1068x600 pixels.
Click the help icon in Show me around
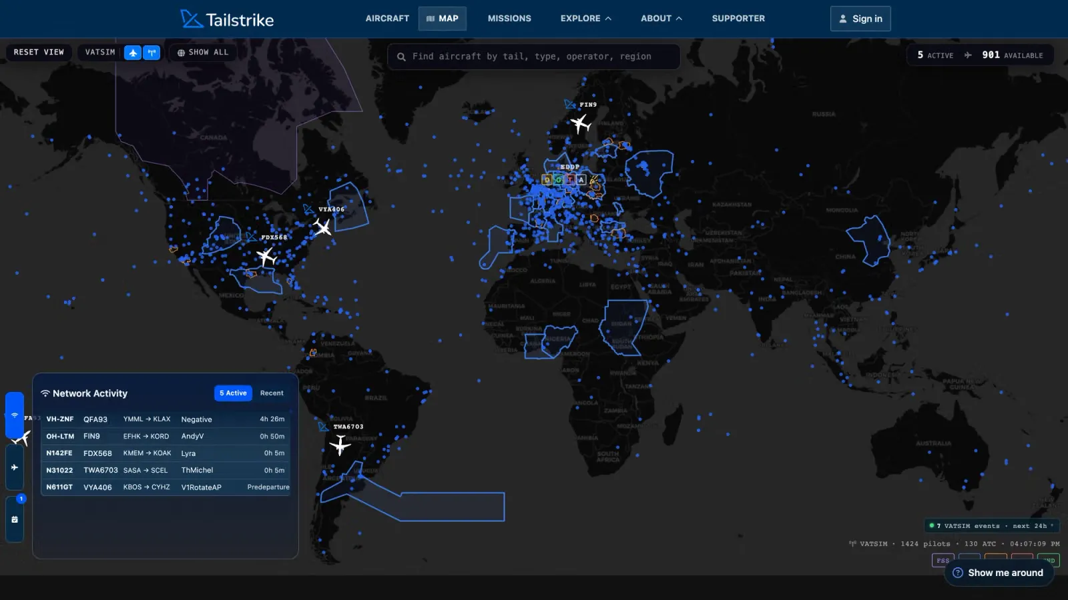(958, 573)
